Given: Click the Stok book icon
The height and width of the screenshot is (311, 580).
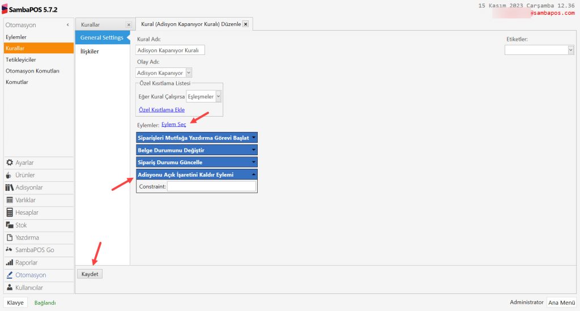Looking at the screenshot, I should click(10, 225).
